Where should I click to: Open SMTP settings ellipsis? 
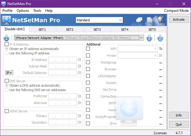[x=161, y=104]
